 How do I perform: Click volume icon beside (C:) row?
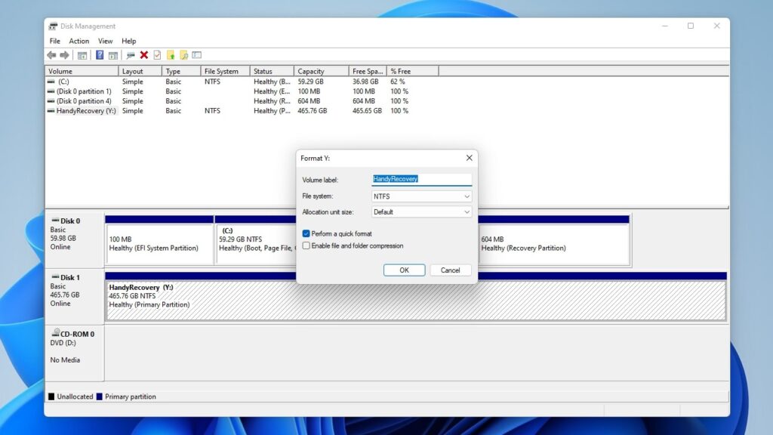(51, 82)
